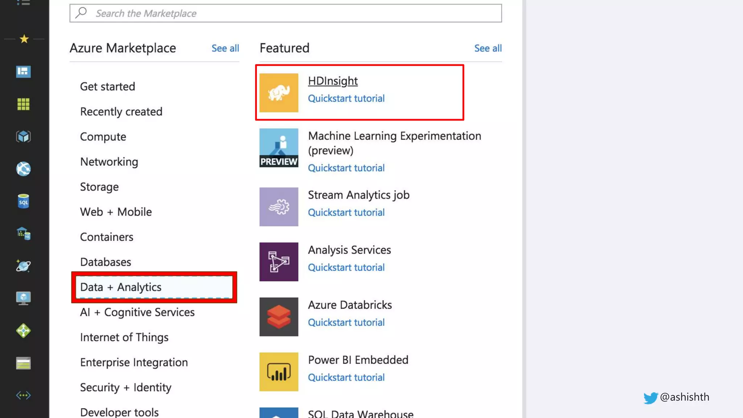
Task: Open Azure Cosmos DB planet icon
Action: click(x=24, y=266)
